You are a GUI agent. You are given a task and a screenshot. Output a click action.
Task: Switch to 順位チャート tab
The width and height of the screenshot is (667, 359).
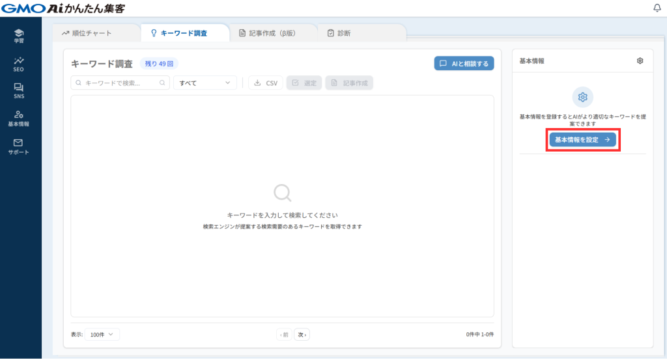click(87, 33)
